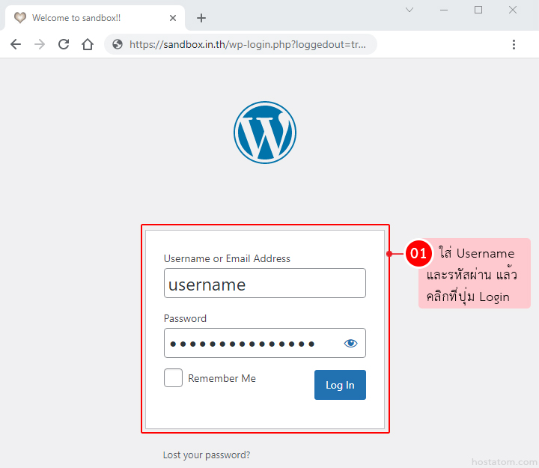The image size is (539, 468).
Task: View site information globe icon
Action: pyautogui.click(x=117, y=44)
